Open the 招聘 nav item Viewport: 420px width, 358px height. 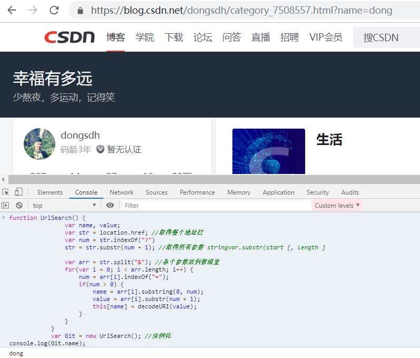coord(289,37)
